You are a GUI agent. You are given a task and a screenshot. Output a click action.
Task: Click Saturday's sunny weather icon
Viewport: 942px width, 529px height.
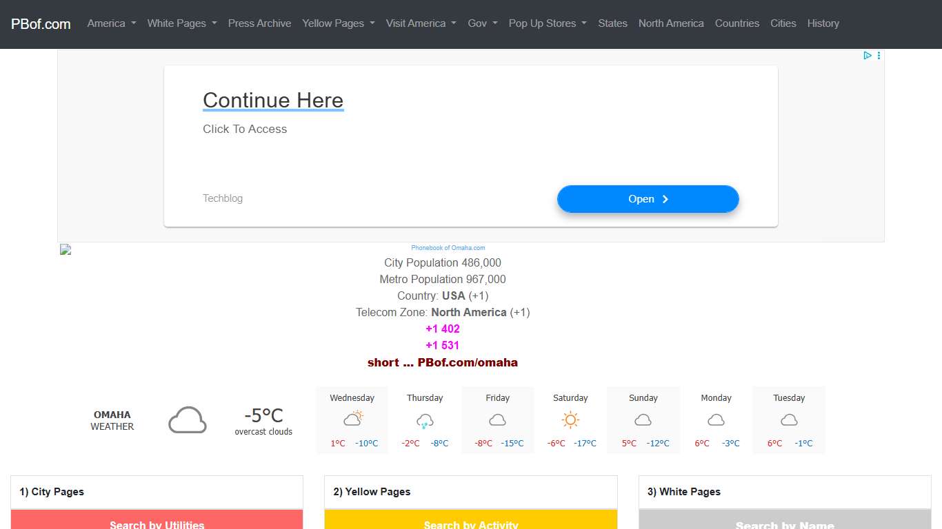pos(570,420)
